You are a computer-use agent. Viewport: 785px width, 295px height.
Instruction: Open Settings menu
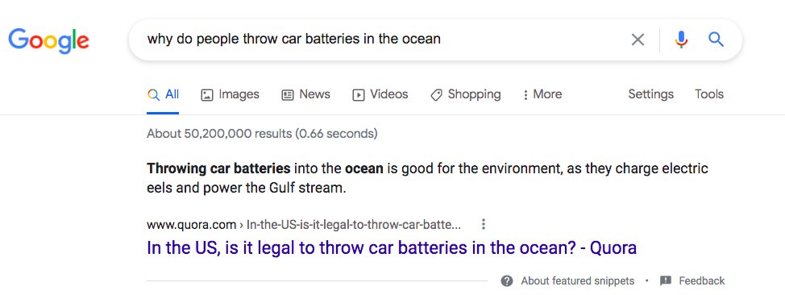coord(651,94)
